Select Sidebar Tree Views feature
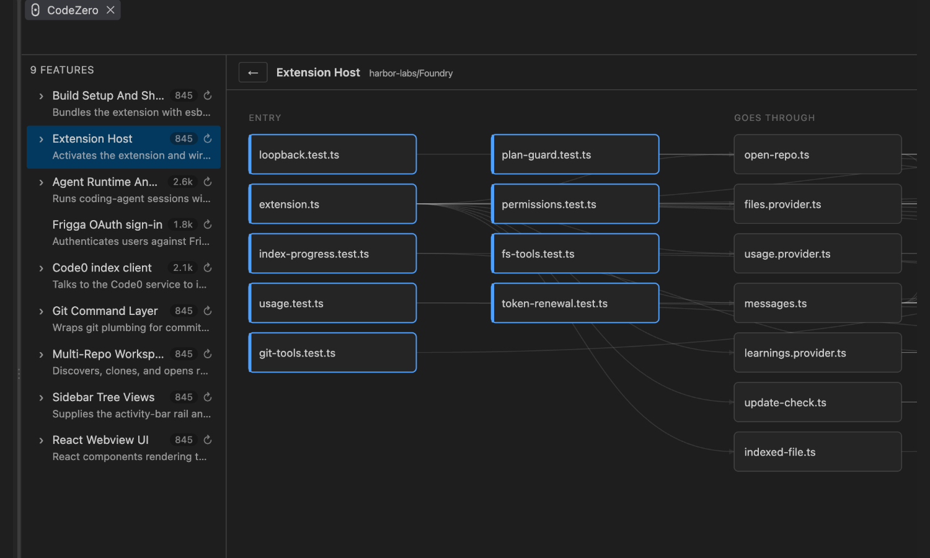This screenshot has width=930, height=558. (x=123, y=405)
